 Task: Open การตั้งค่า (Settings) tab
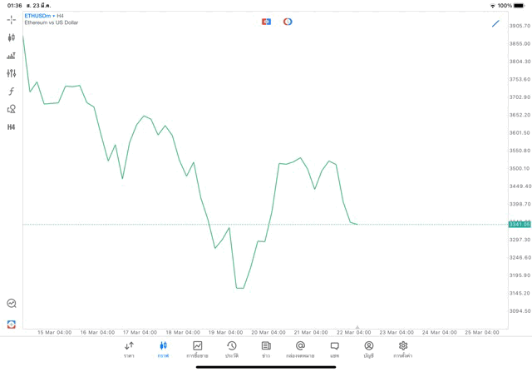pyautogui.click(x=403, y=350)
